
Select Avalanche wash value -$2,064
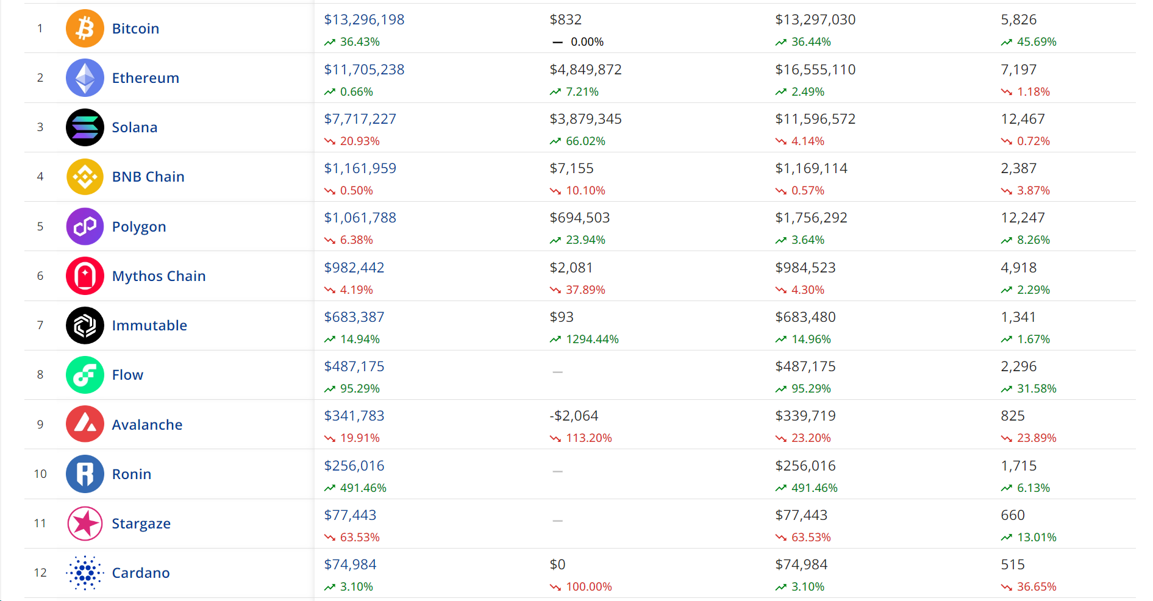[x=574, y=416]
